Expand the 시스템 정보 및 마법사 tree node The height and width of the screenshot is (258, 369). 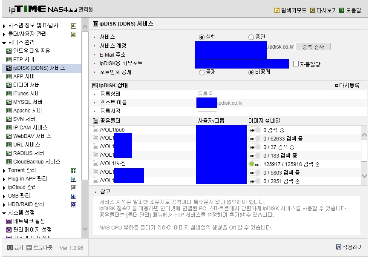click(4, 26)
